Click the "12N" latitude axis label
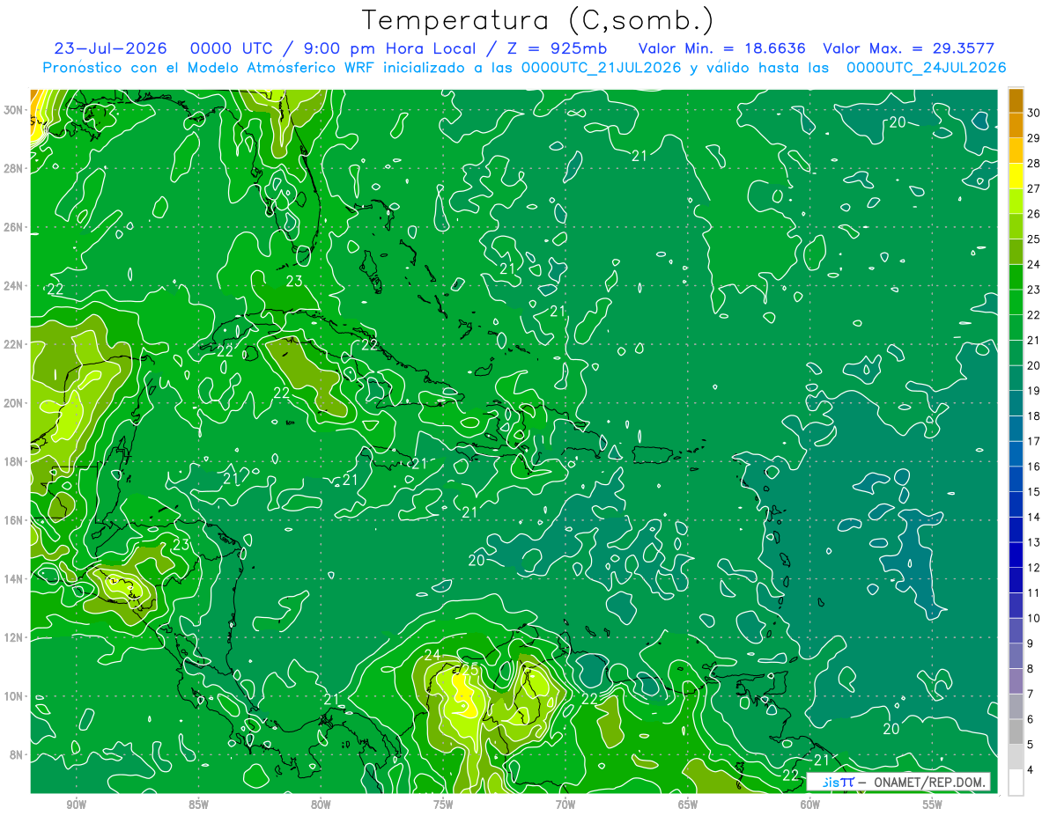This screenshot has height=816, width=1057. pos(13,637)
